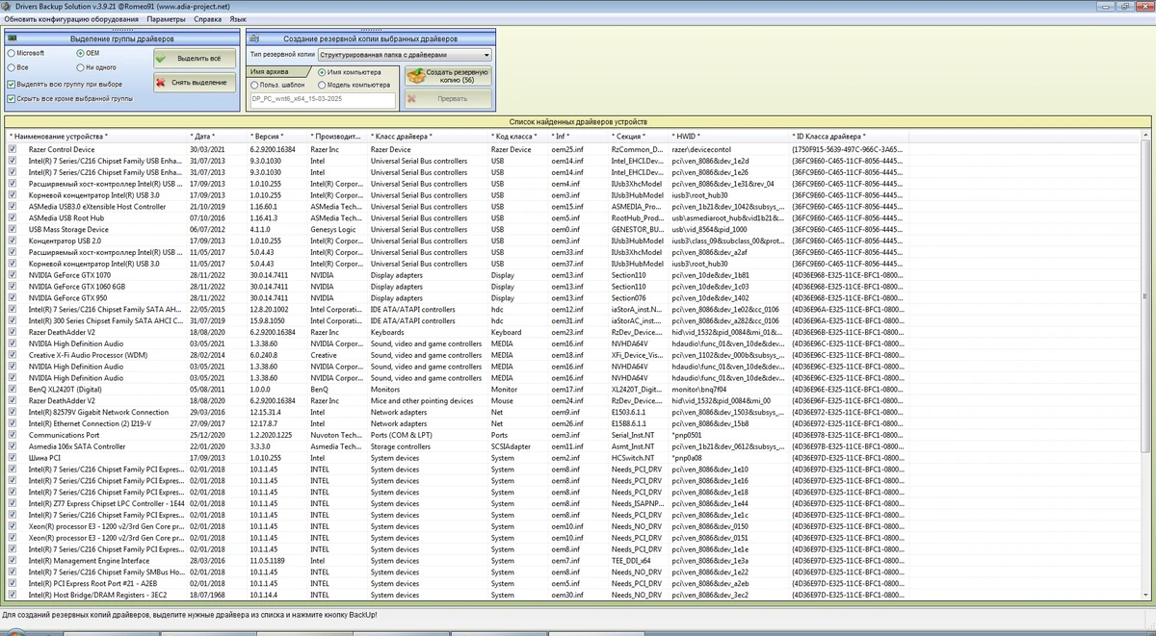Click the 'Выделить всё' button
Image resolution: width=1156 pixels, height=636 pixels.
coord(195,59)
